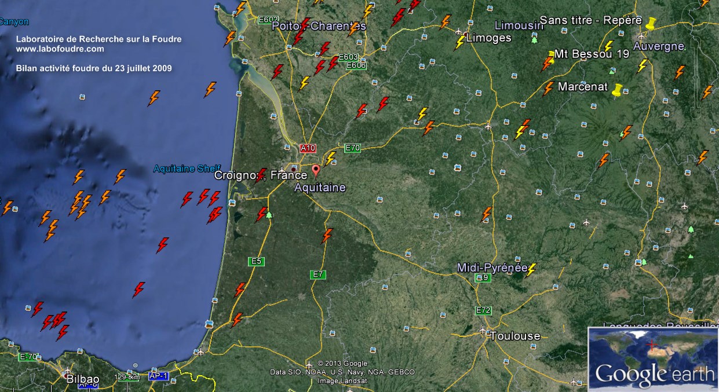
Task: Click the airport icon above Bilbao
Action: 68,371
